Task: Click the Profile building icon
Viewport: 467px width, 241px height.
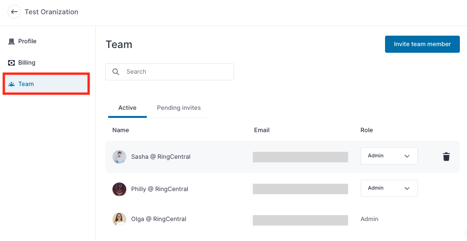Action: point(11,41)
